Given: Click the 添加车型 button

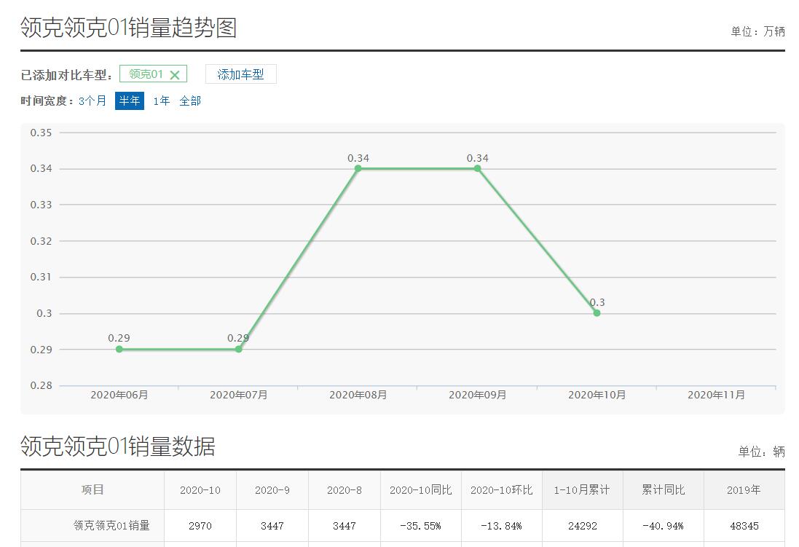Looking at the screenshot, I should pos(240,74).
